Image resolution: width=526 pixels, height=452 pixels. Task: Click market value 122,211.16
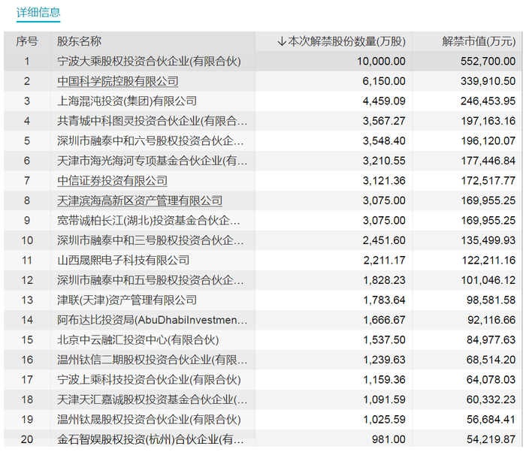tap(488, 261)
